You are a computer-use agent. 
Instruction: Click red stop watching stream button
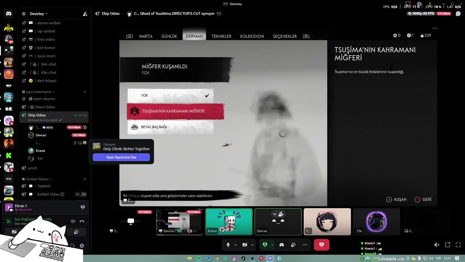point(322,245)
